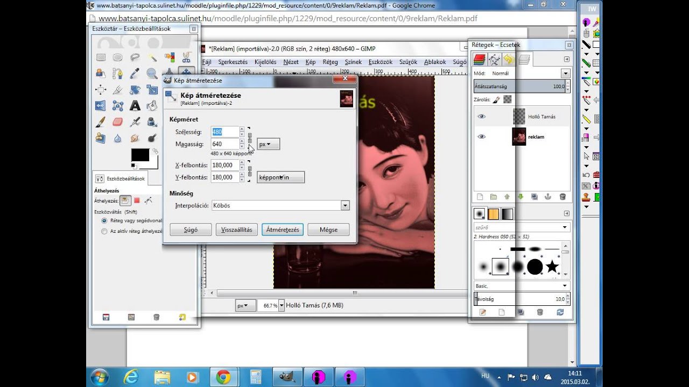Open the Nézet menu
Image resolution: width=689 pixels, height=387 pixels.
[x=291, y=62]
